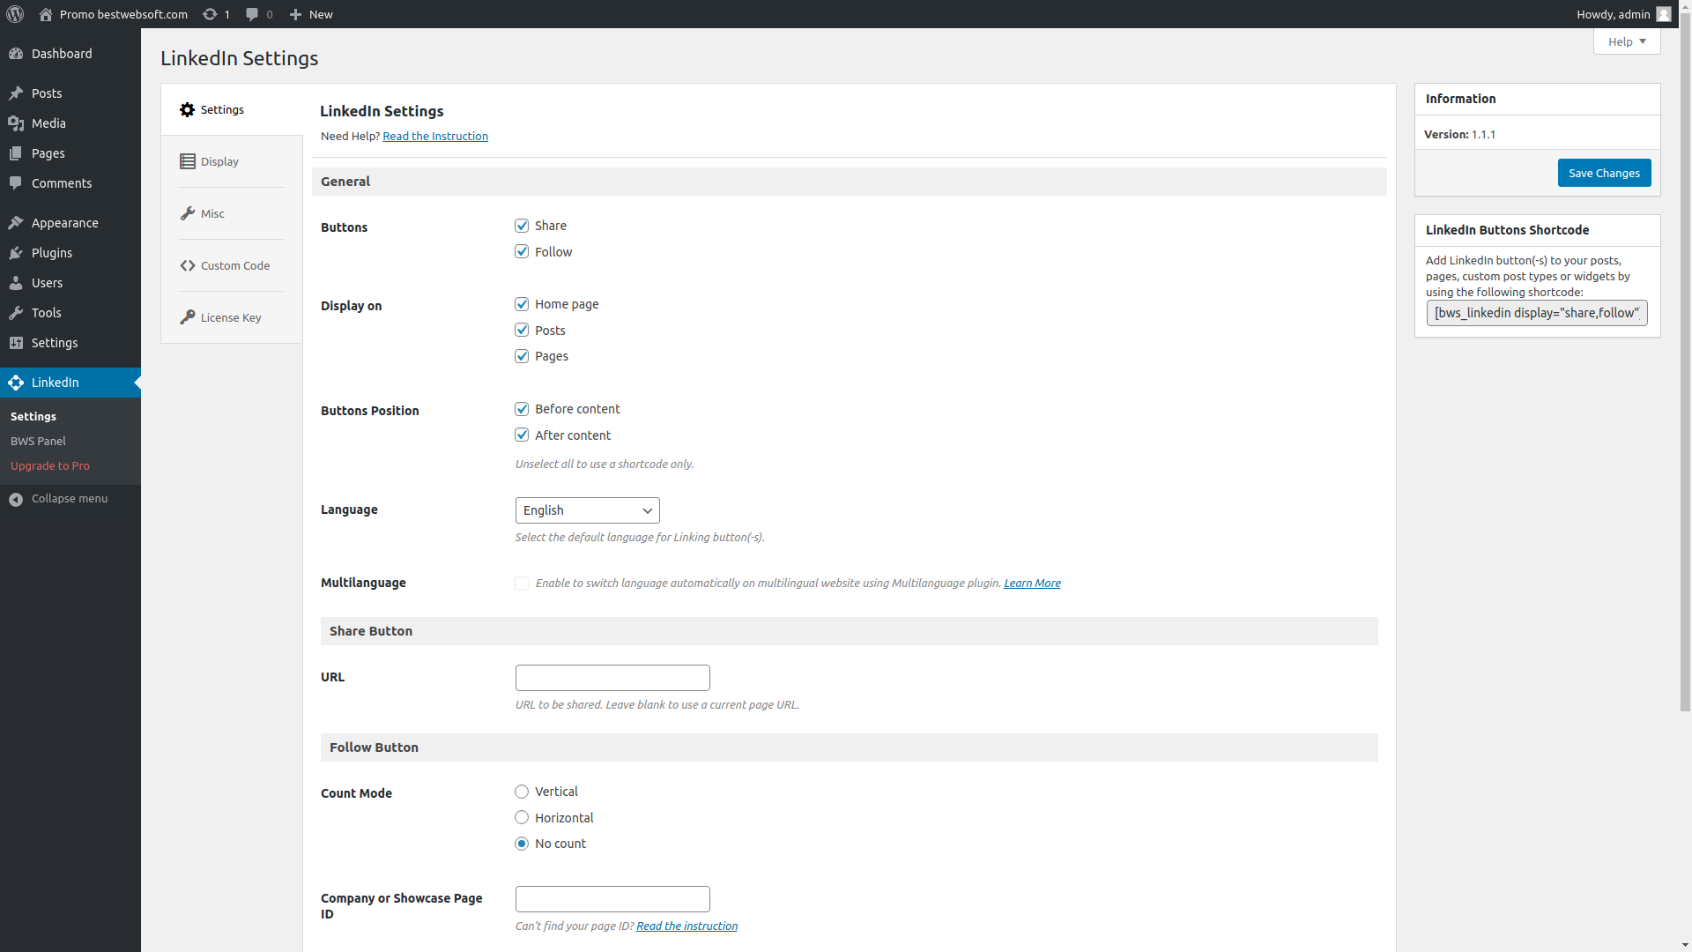
Task: Open the comments bubble icon in admin bar
Action: pos(253,14)
